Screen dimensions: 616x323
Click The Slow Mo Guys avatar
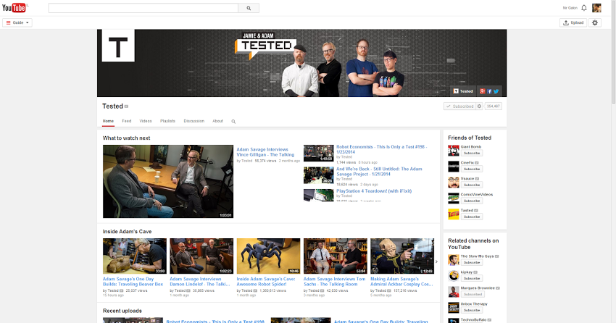[x=454, y=260]
